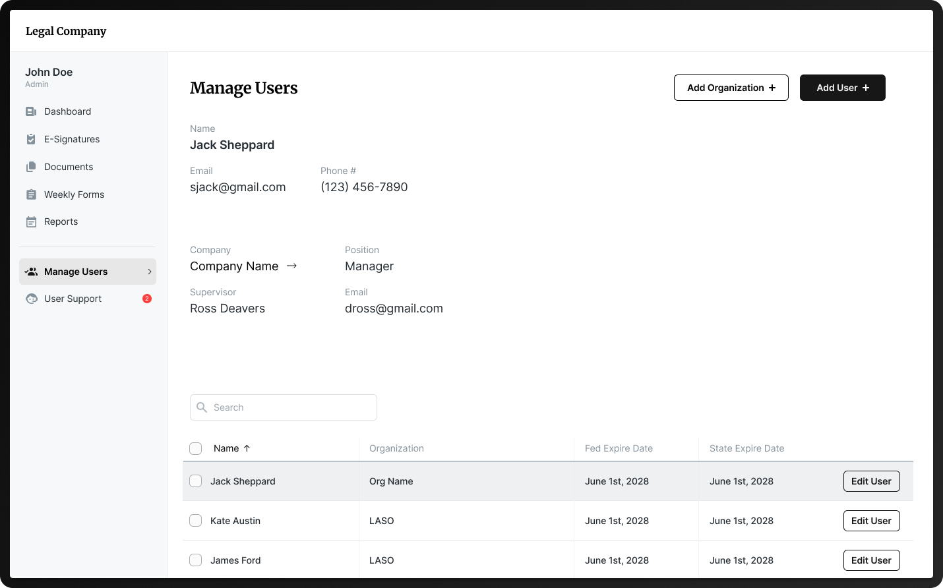Edit User for Kate Austin

click(872, 521)
